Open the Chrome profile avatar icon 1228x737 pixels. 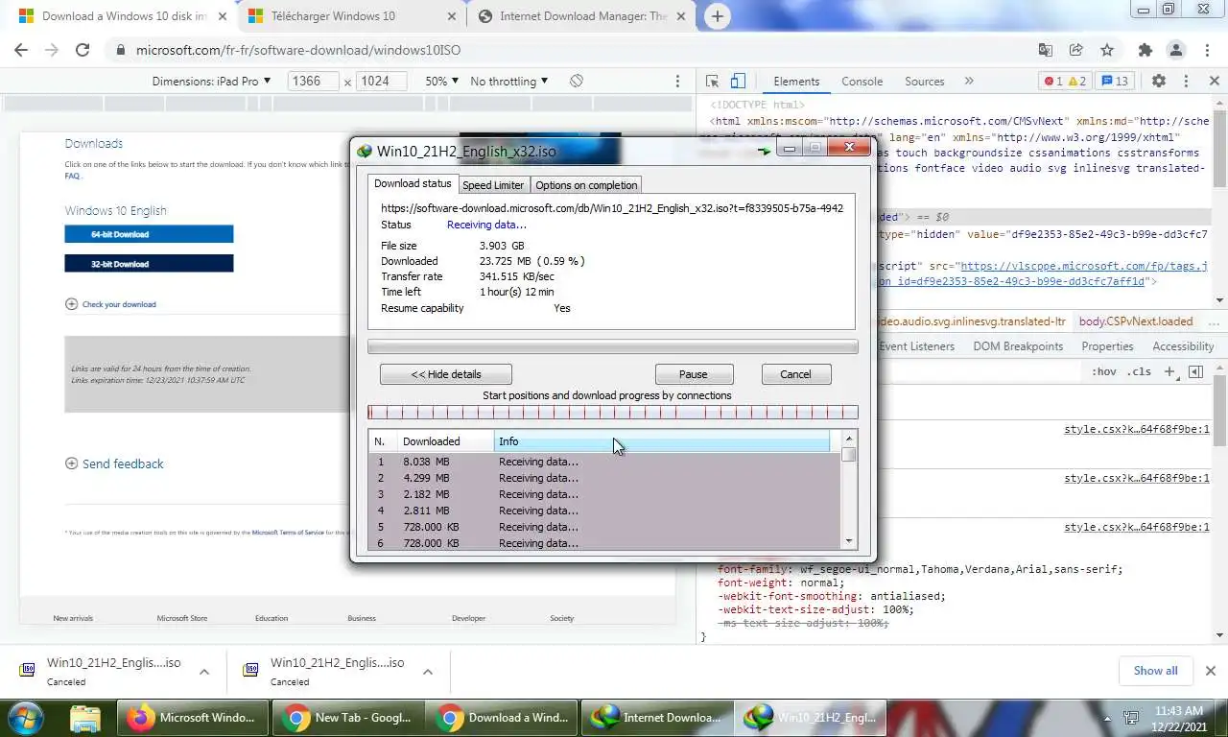coord(1175,50)
